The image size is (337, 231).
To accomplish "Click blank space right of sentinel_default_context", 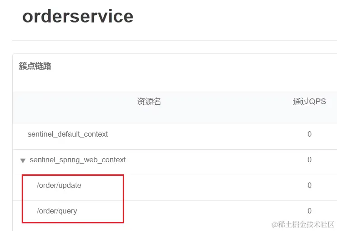I will [203, 134].
